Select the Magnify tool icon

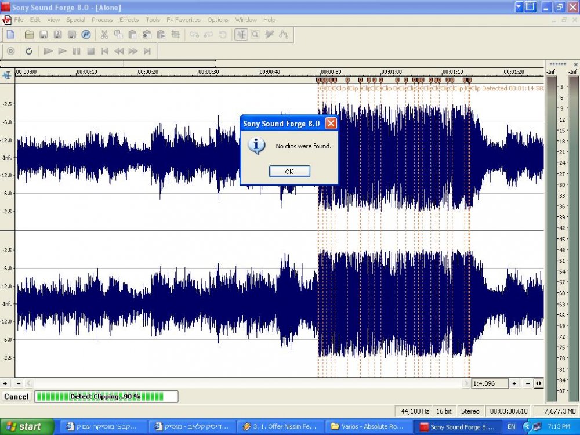(255, 35)
